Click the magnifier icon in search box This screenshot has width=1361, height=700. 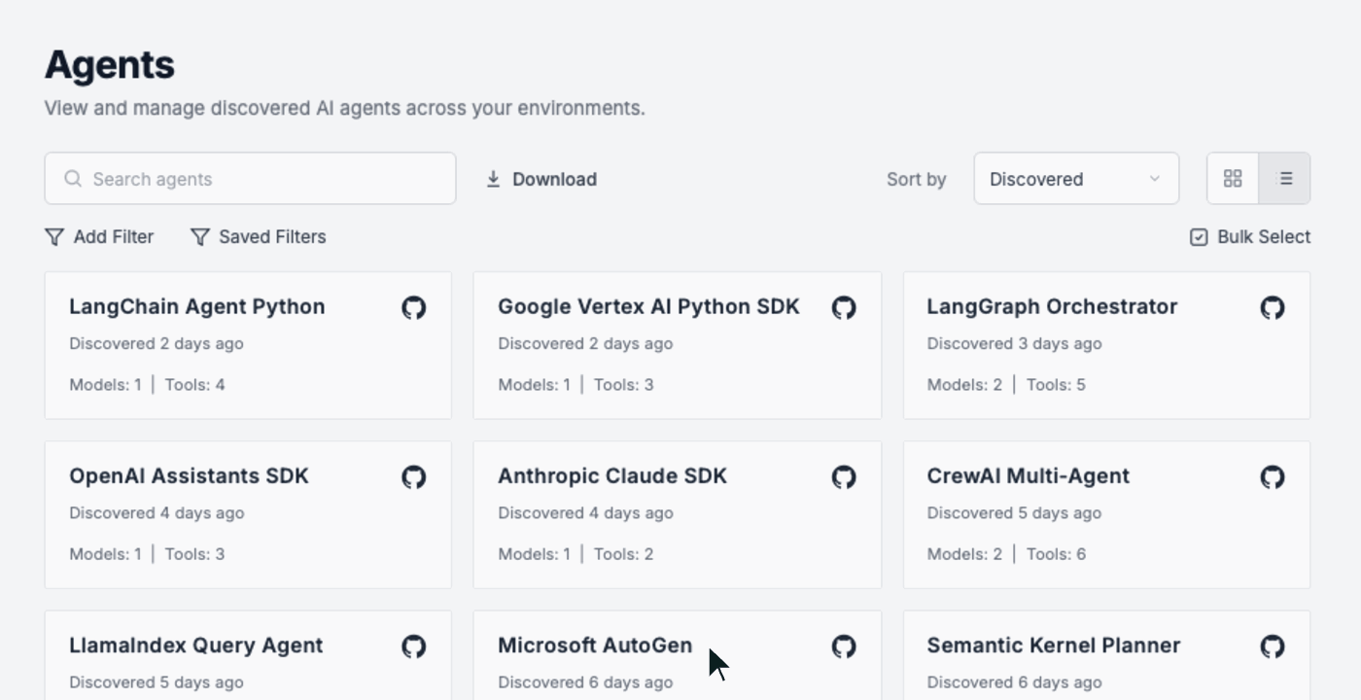click(x=73, y=179)
